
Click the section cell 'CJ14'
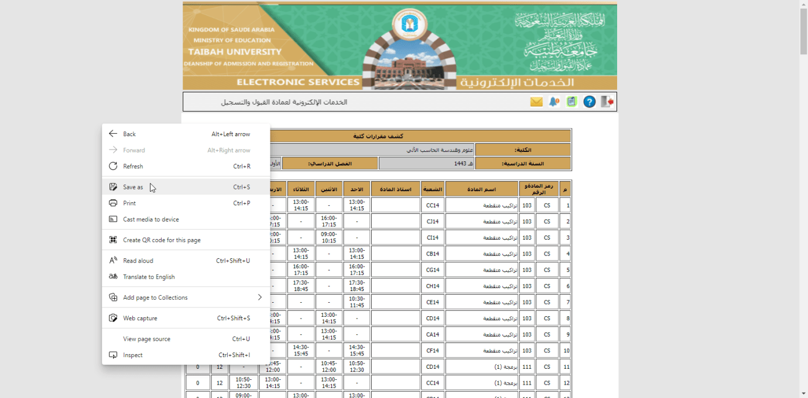point(433,222)
